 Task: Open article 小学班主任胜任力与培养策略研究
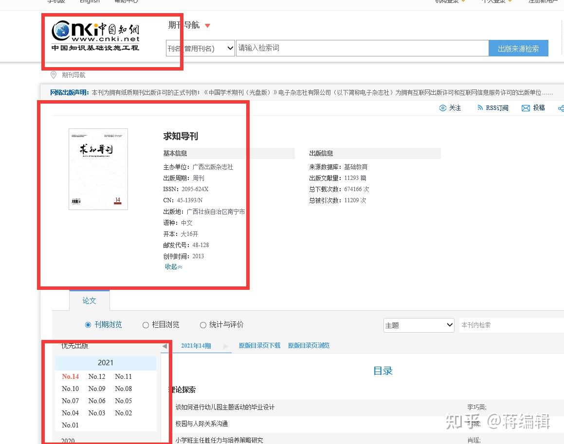pos(219,440)
